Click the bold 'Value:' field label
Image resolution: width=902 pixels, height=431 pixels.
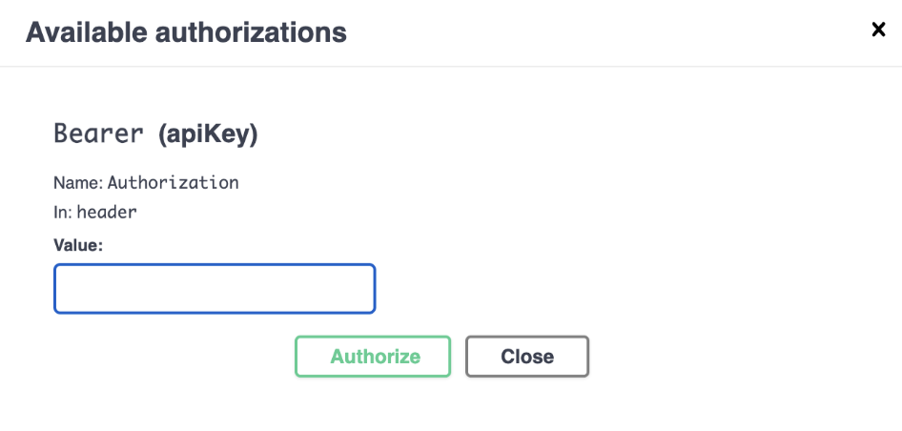(78, 245)
